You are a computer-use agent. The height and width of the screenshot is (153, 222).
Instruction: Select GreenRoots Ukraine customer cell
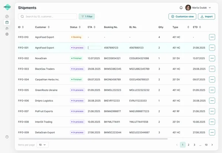tap(46, 90)
